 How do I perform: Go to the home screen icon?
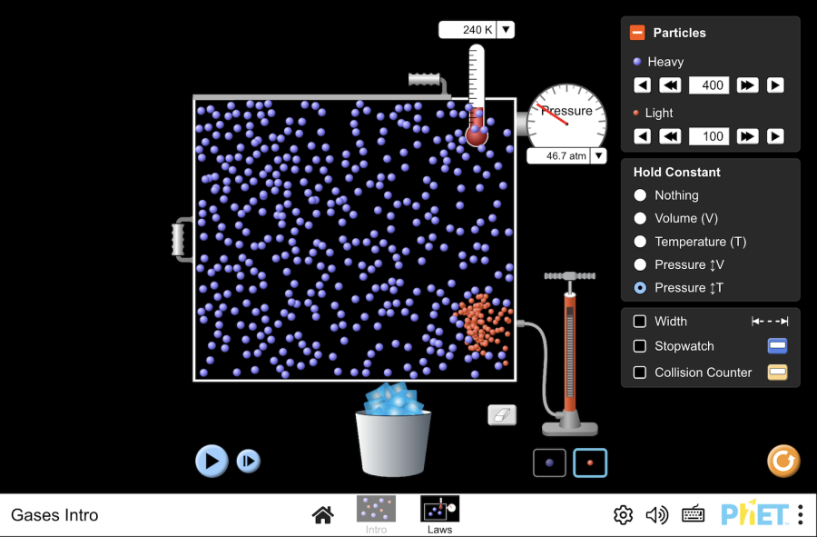click(322, 515)
